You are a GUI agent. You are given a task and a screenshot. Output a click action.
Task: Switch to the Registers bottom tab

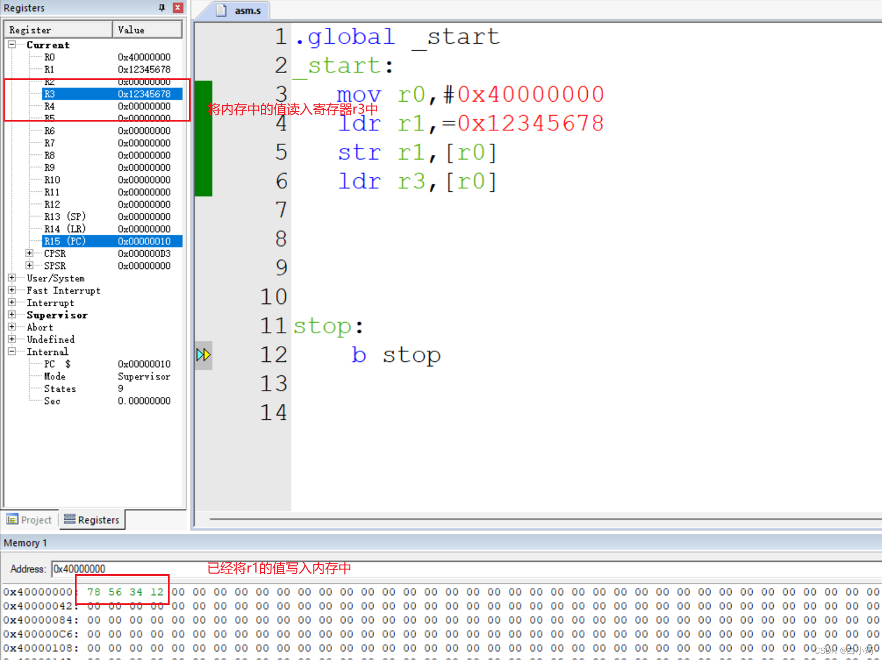click(92, 520)
